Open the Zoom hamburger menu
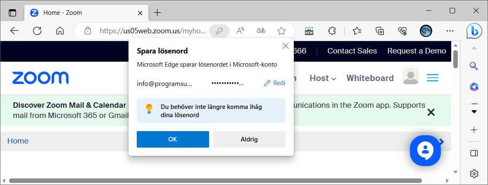 tap(433, 78)
